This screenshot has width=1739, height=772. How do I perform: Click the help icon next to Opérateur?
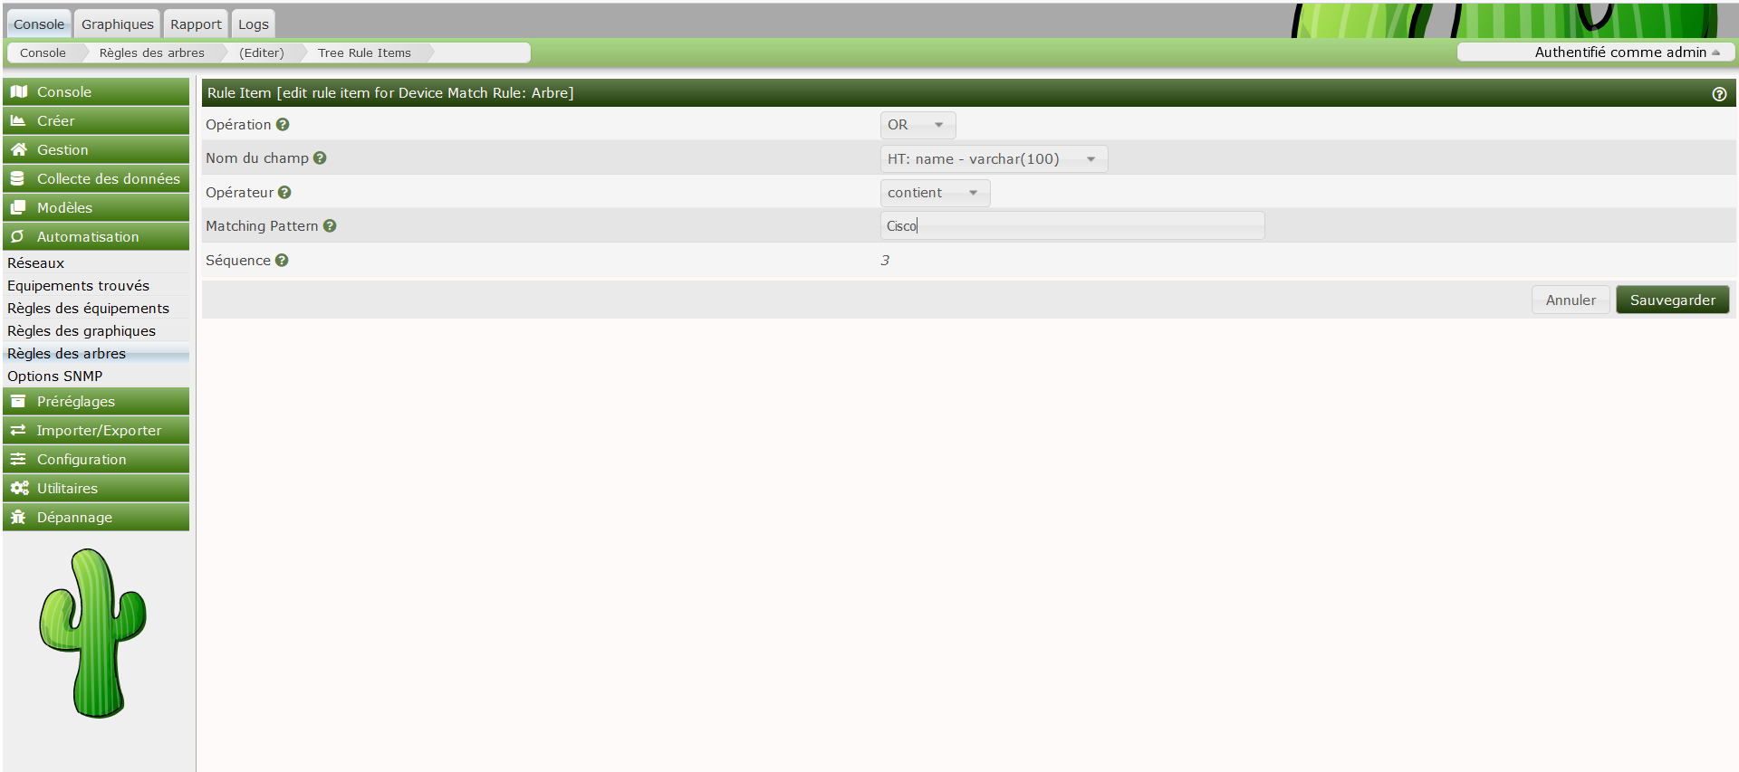[284, 193]
